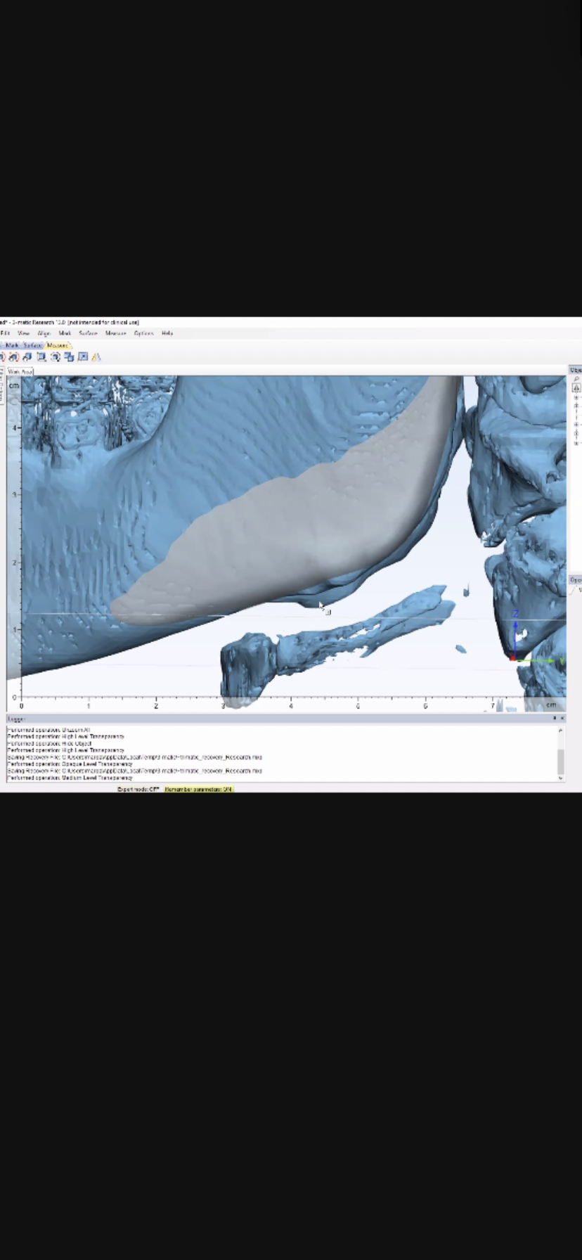Click the overlapping blue squares toolbar icon
582x1260 pixels.
69,357
